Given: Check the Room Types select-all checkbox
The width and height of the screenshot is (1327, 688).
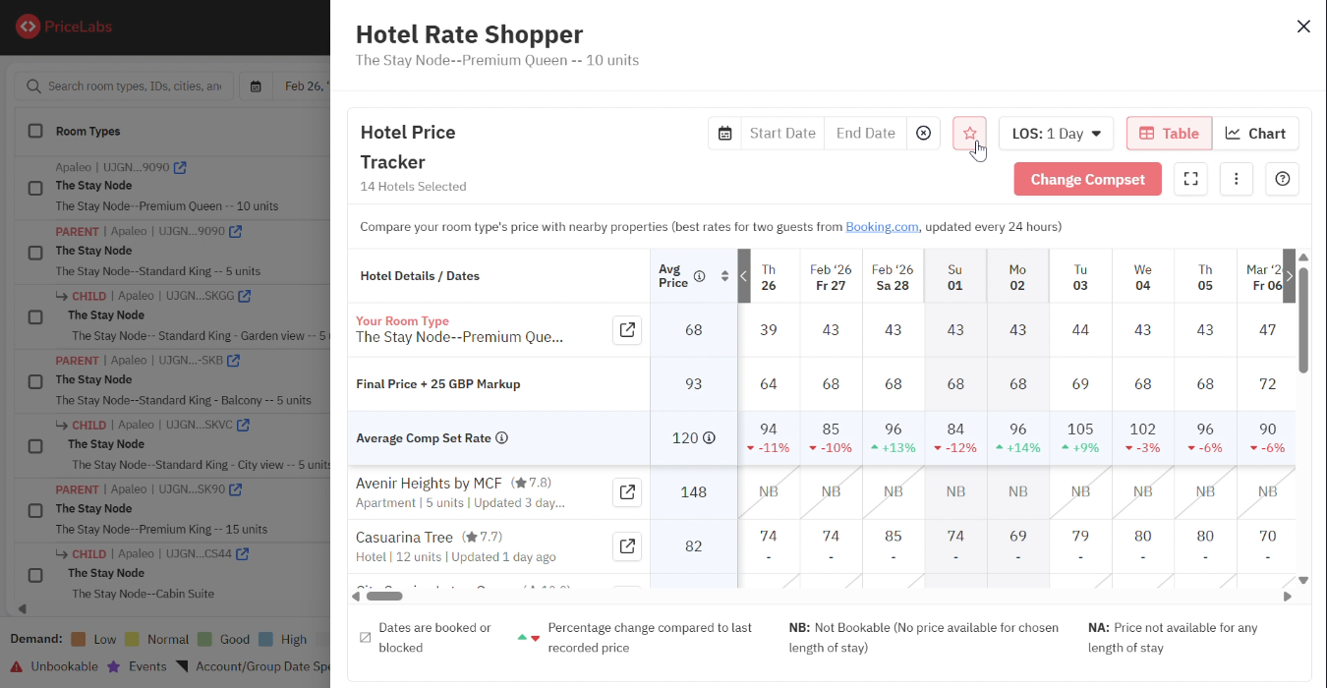Looking at the screenshot, I should click(x=35, y=131).
